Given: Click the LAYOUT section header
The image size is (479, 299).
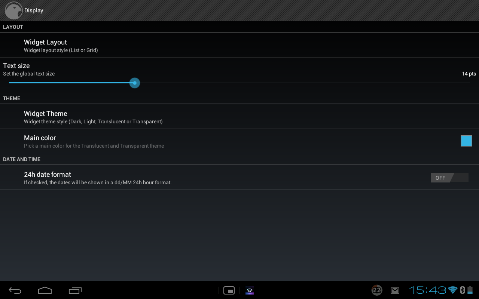Looking at the screenshot, I should coord(13,27).
